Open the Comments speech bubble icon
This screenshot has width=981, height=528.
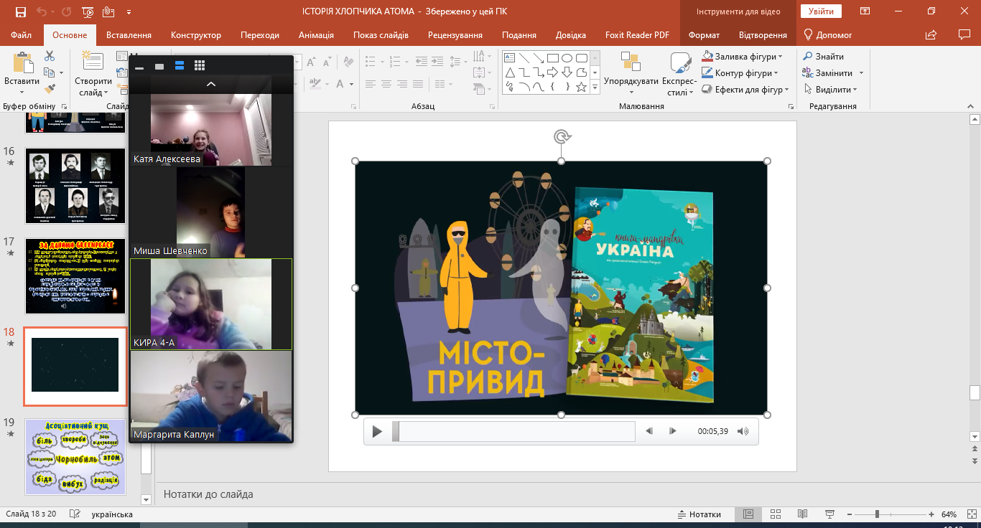pyautogui.click(x=964, y=34)
